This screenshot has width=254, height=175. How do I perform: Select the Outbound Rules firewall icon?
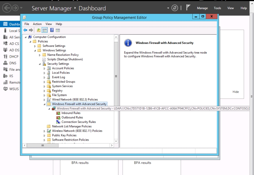(x=58, y=118)
